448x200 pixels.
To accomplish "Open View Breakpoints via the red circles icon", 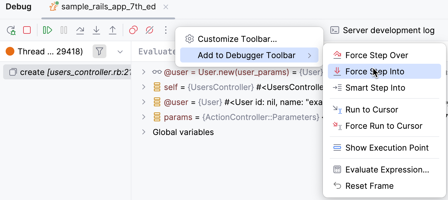I will coord(133,30).
